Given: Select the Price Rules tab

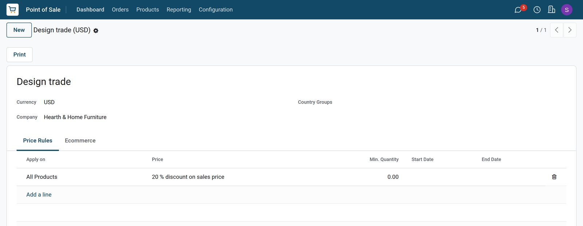Looking at the screenshot, I should pyautogui.click(x=38, y=141).
